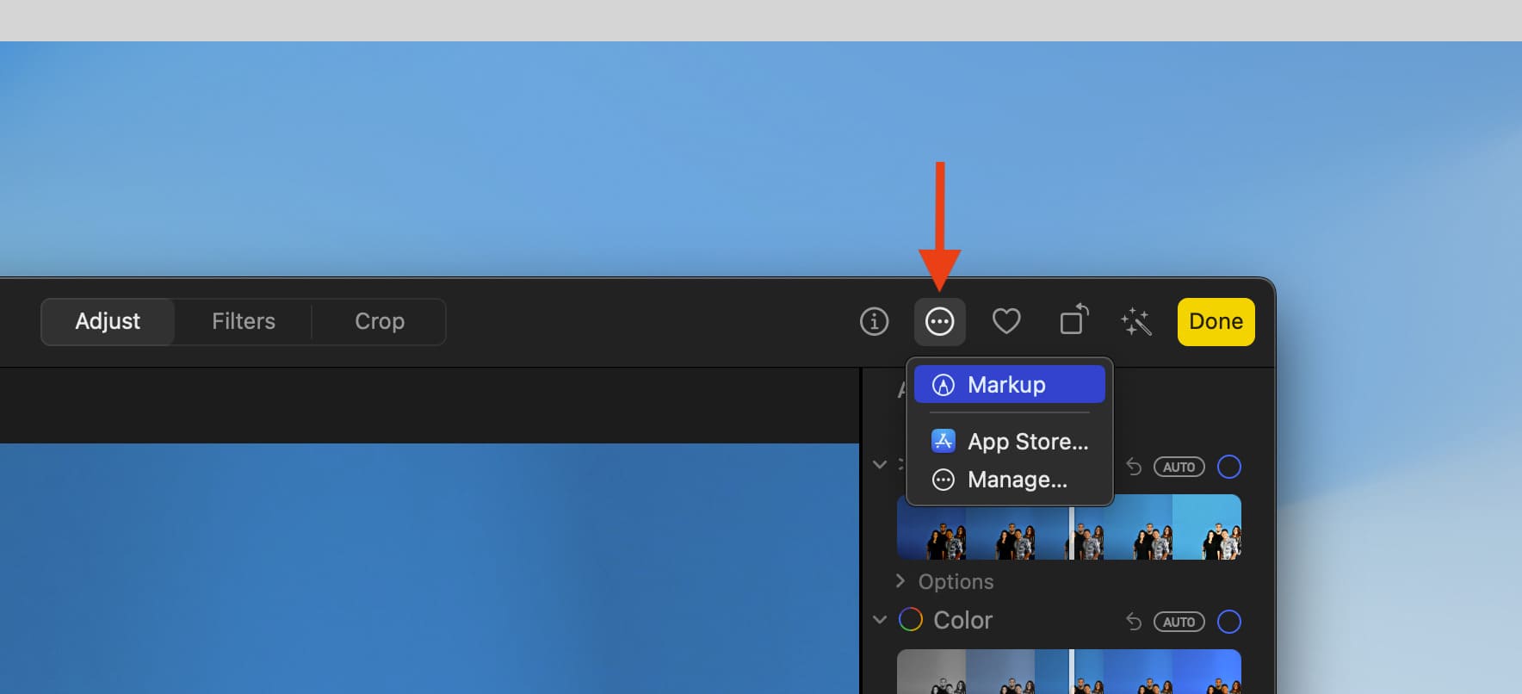Switch to the Filters tab

[x=244, y=322]
